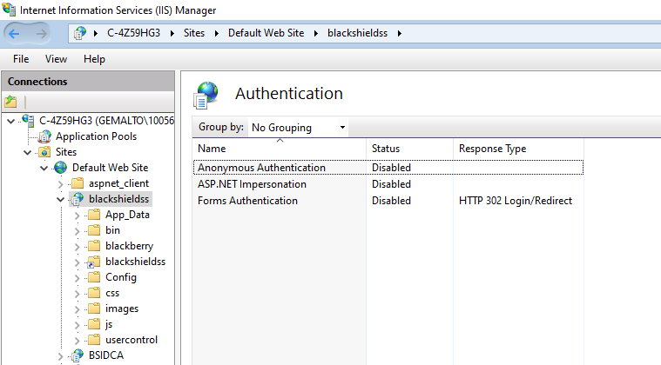Image resolution: width=661 pixels, height=365 pixels.
Task: Collapse the blackshieldss application node
Action: tap(61, 199)
